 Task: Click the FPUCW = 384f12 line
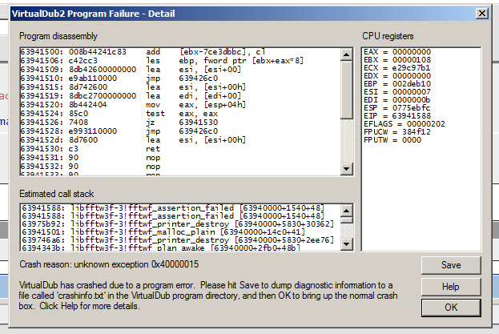[396, 131]
